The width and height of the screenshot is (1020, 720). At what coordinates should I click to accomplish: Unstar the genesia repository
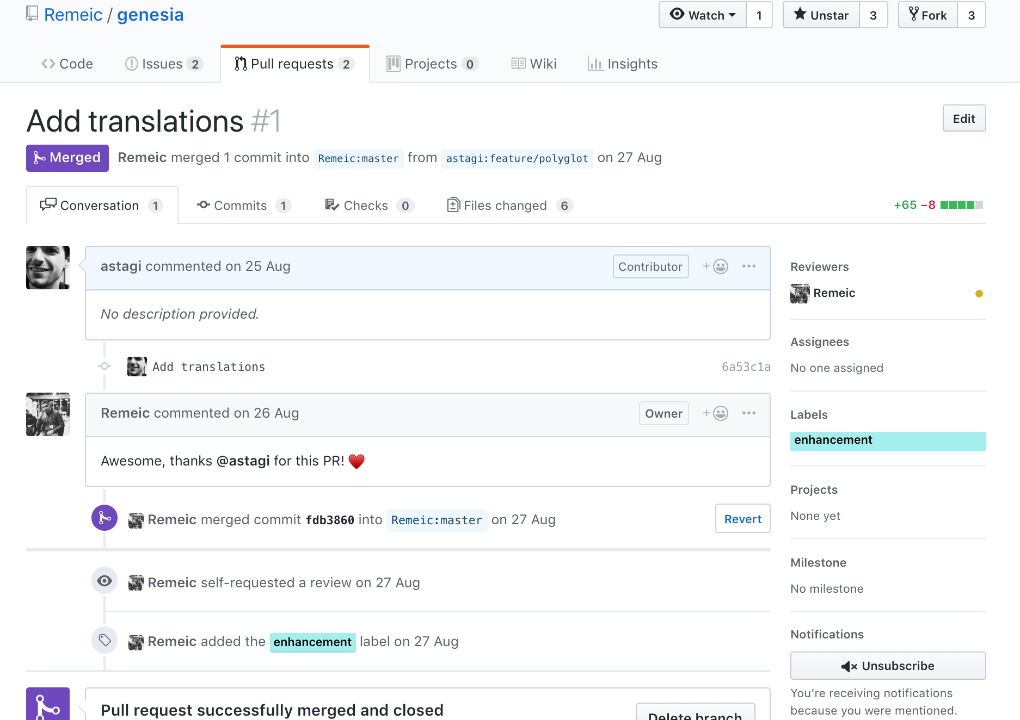[821, 15]
